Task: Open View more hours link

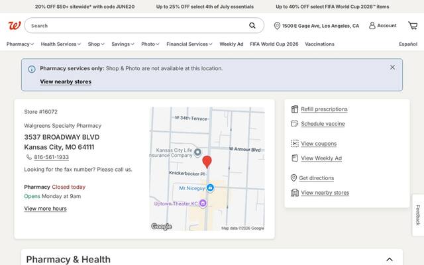Action: coord(46,209)
